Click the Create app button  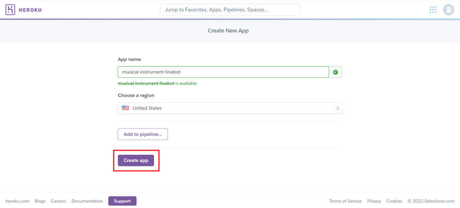point(136,160)
